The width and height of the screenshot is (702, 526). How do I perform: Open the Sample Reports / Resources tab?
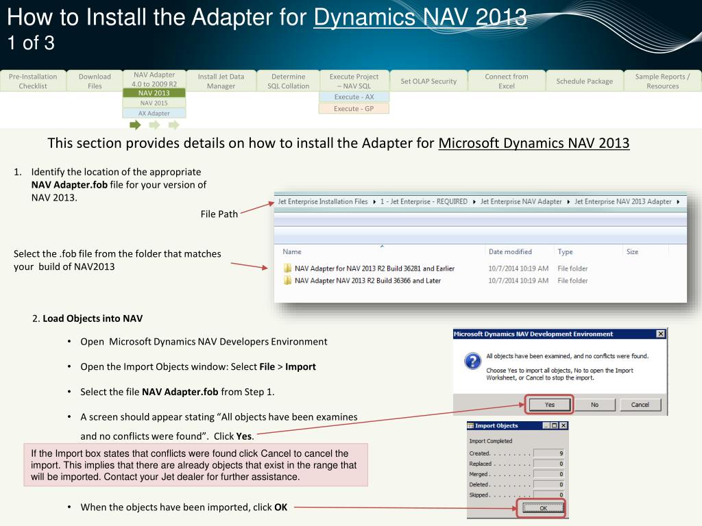[x=663, y=81]
